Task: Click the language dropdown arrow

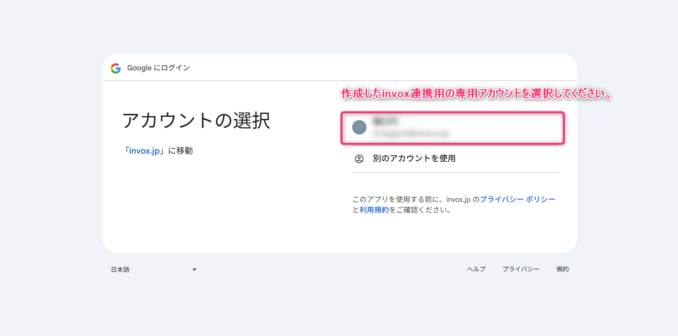Action: [x=194, y=270]
